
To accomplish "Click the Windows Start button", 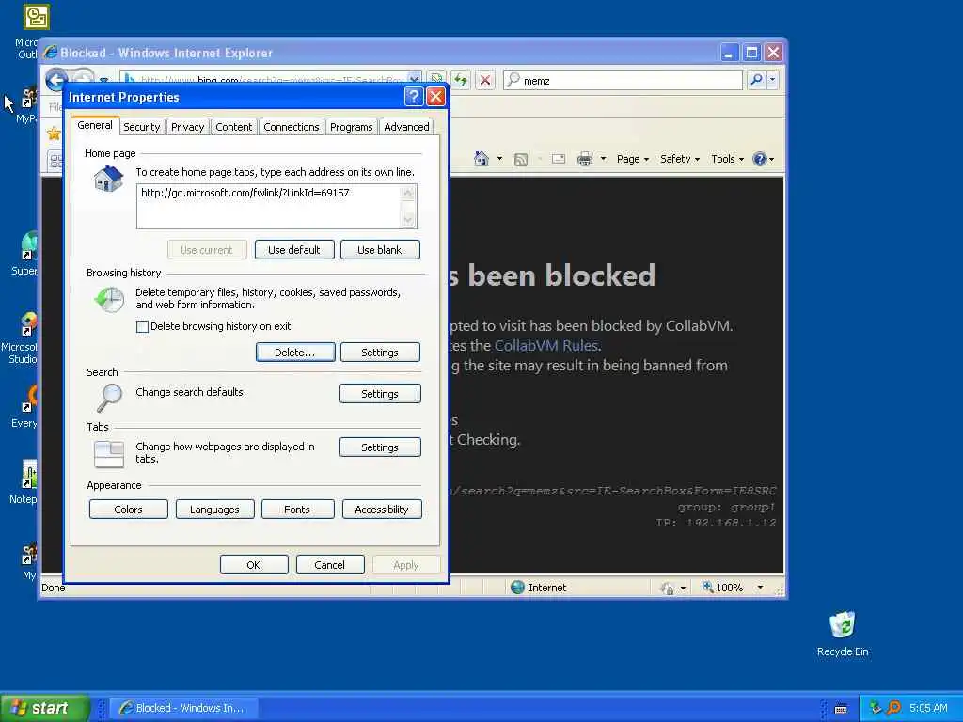I will [x=45, y=708].
